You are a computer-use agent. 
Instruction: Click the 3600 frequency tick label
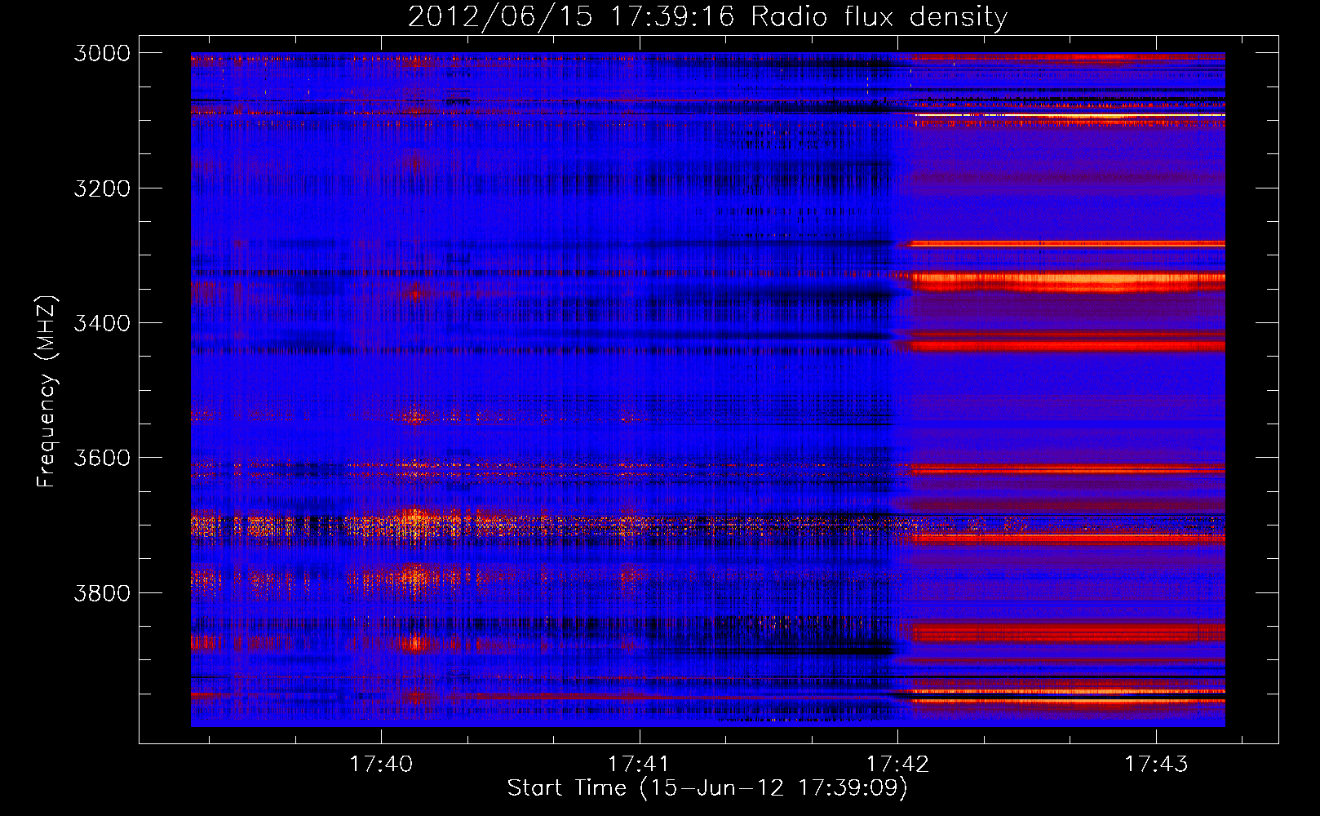coord(102,458)
